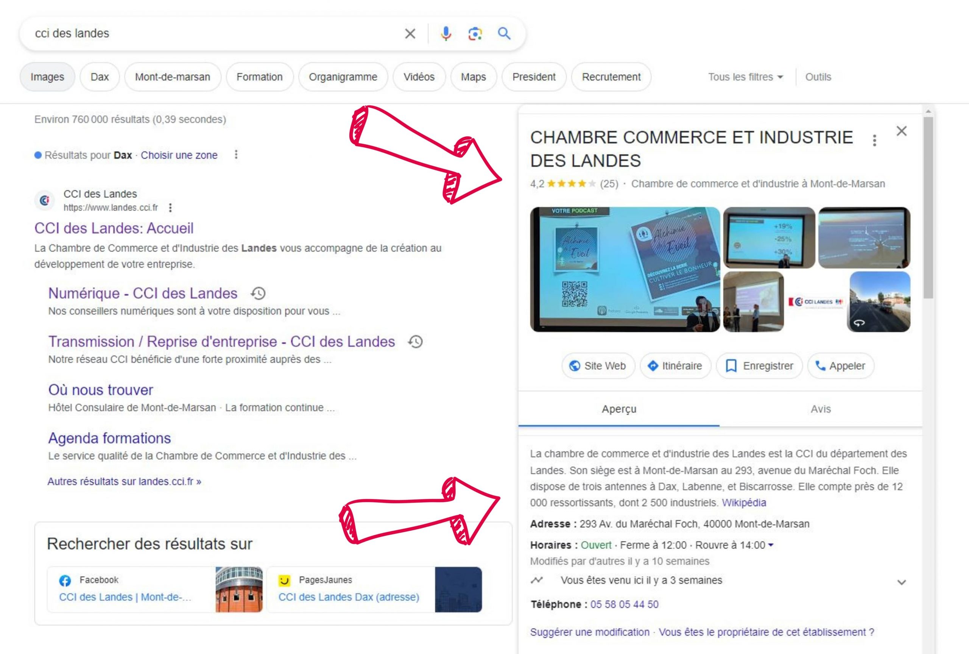Click Choisir une zone link
The image size is (969, 654).
(179, 155)
